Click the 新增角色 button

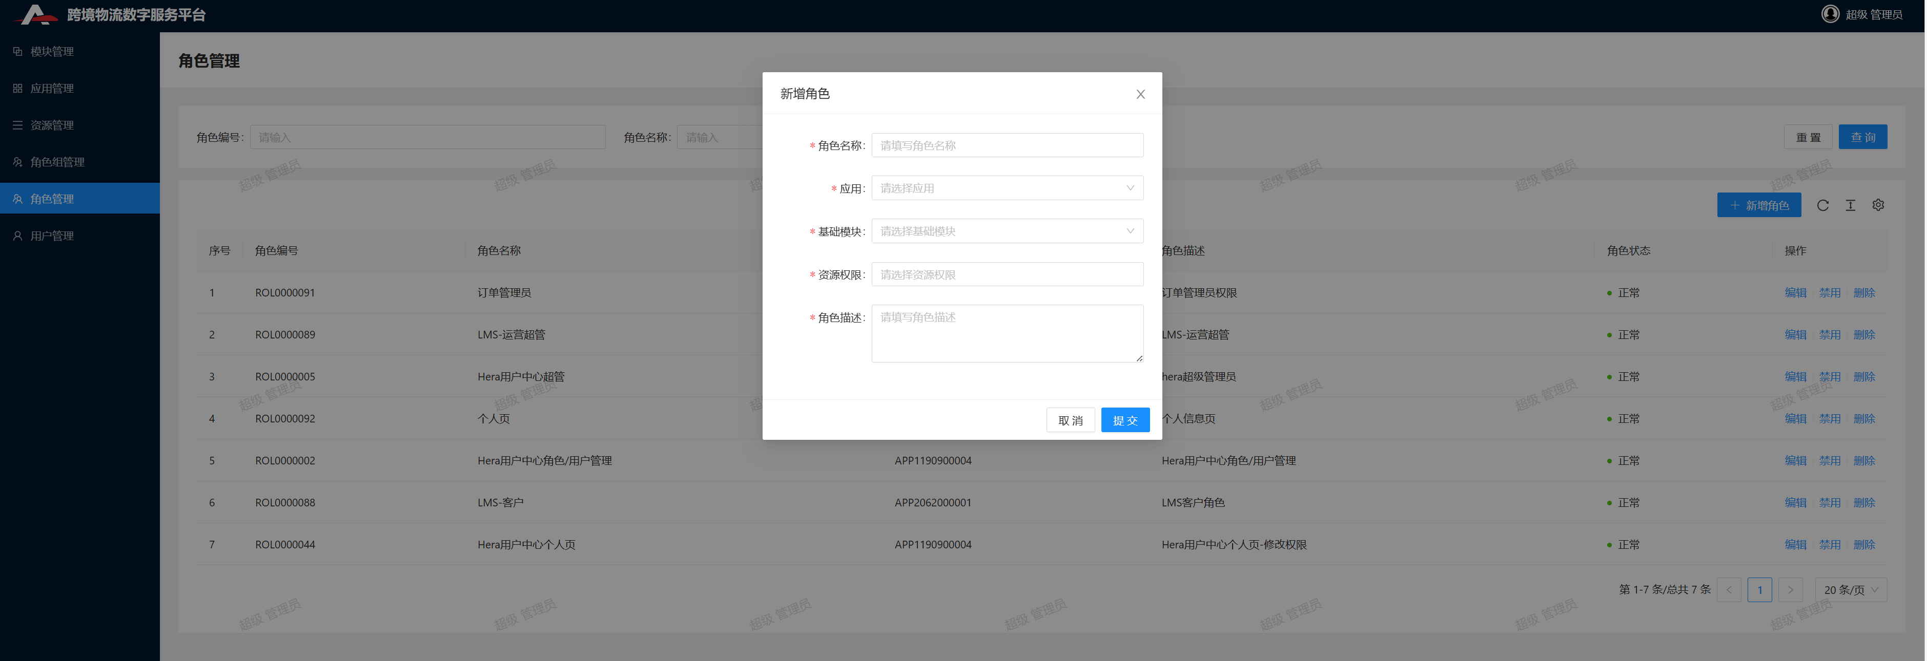point(1759,206)
